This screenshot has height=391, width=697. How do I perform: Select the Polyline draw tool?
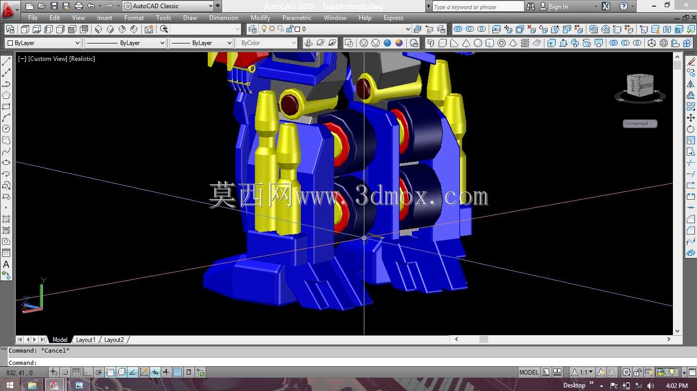click(x=6, y=84)
